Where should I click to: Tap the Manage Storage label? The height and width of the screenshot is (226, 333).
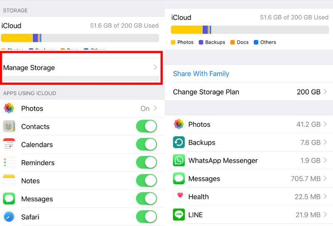[29, 67]
